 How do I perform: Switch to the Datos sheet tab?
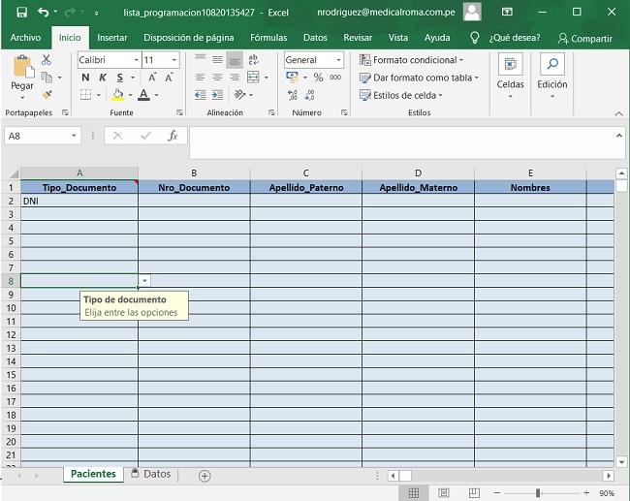click(152, 474)
